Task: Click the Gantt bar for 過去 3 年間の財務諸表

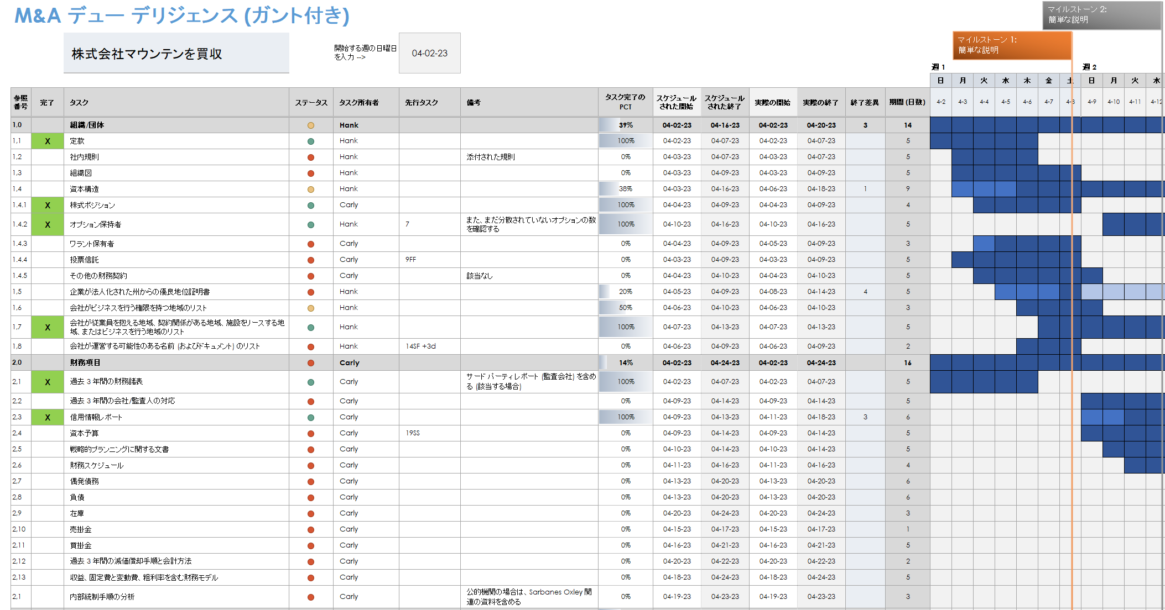Action: (x=984, y=382)
